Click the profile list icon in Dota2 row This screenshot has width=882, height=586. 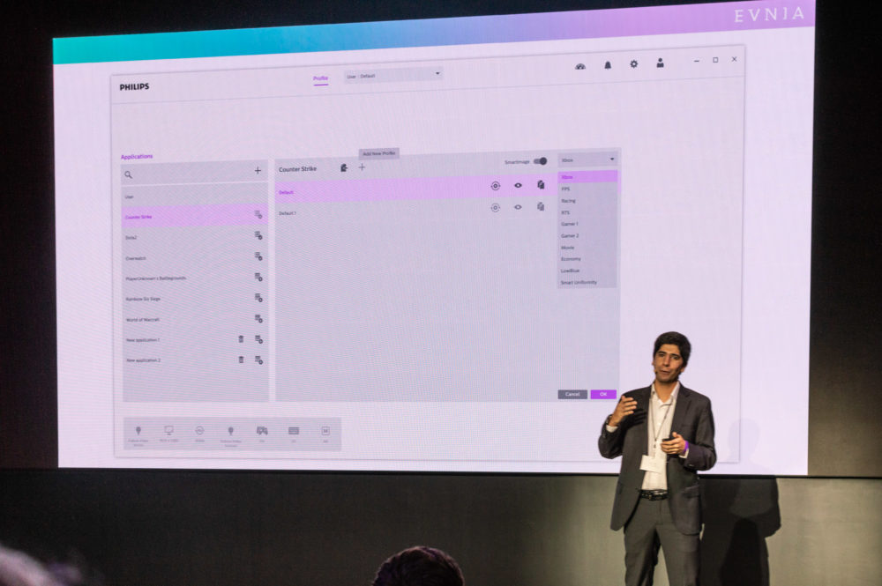pos(258,235)
